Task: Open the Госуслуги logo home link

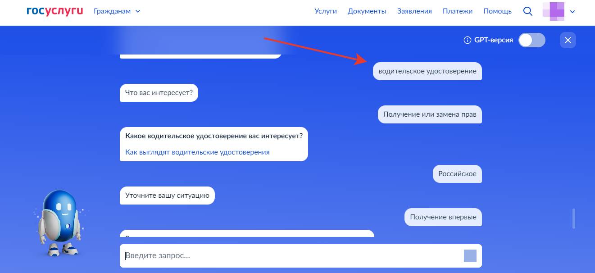Action: tap(55, 11)
